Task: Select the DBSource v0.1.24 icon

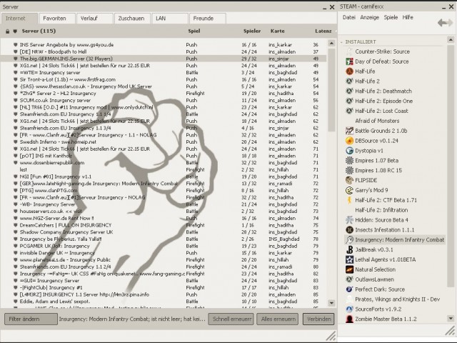Action: tap(348, 141)
